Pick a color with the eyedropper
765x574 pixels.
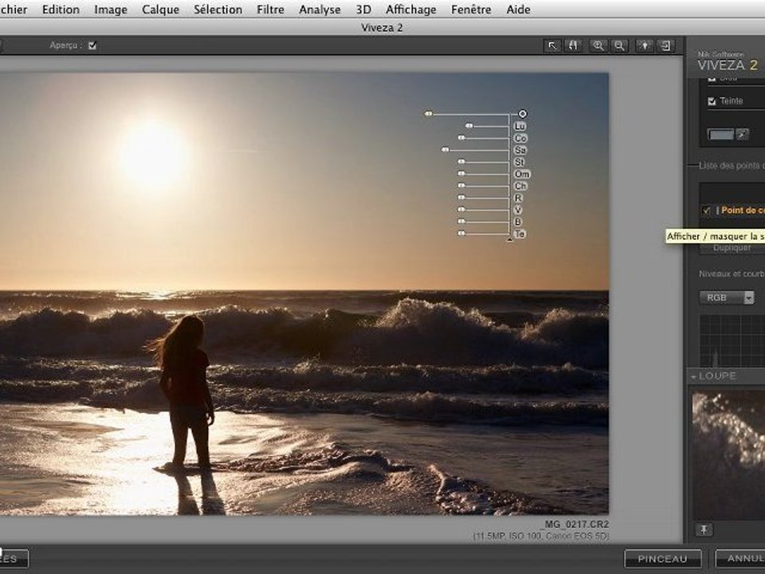[742, 134]
